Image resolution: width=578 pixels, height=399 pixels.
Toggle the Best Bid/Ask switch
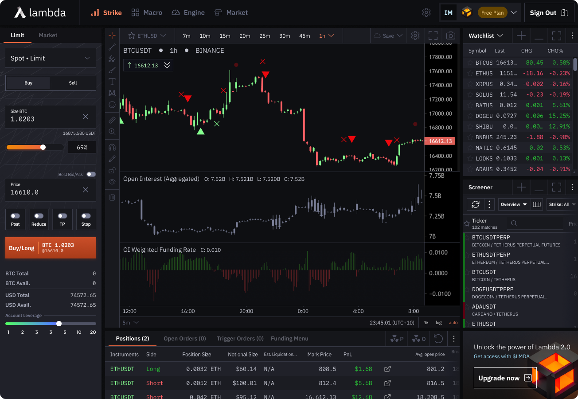tap(91, 174)
